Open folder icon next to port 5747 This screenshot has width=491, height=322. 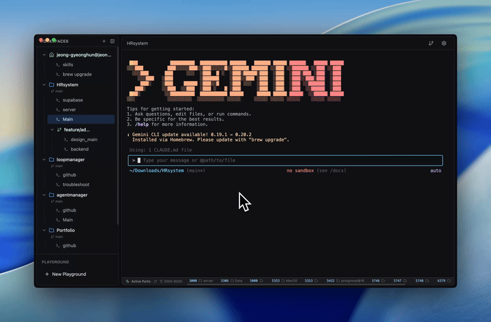(x=405, y=280)
